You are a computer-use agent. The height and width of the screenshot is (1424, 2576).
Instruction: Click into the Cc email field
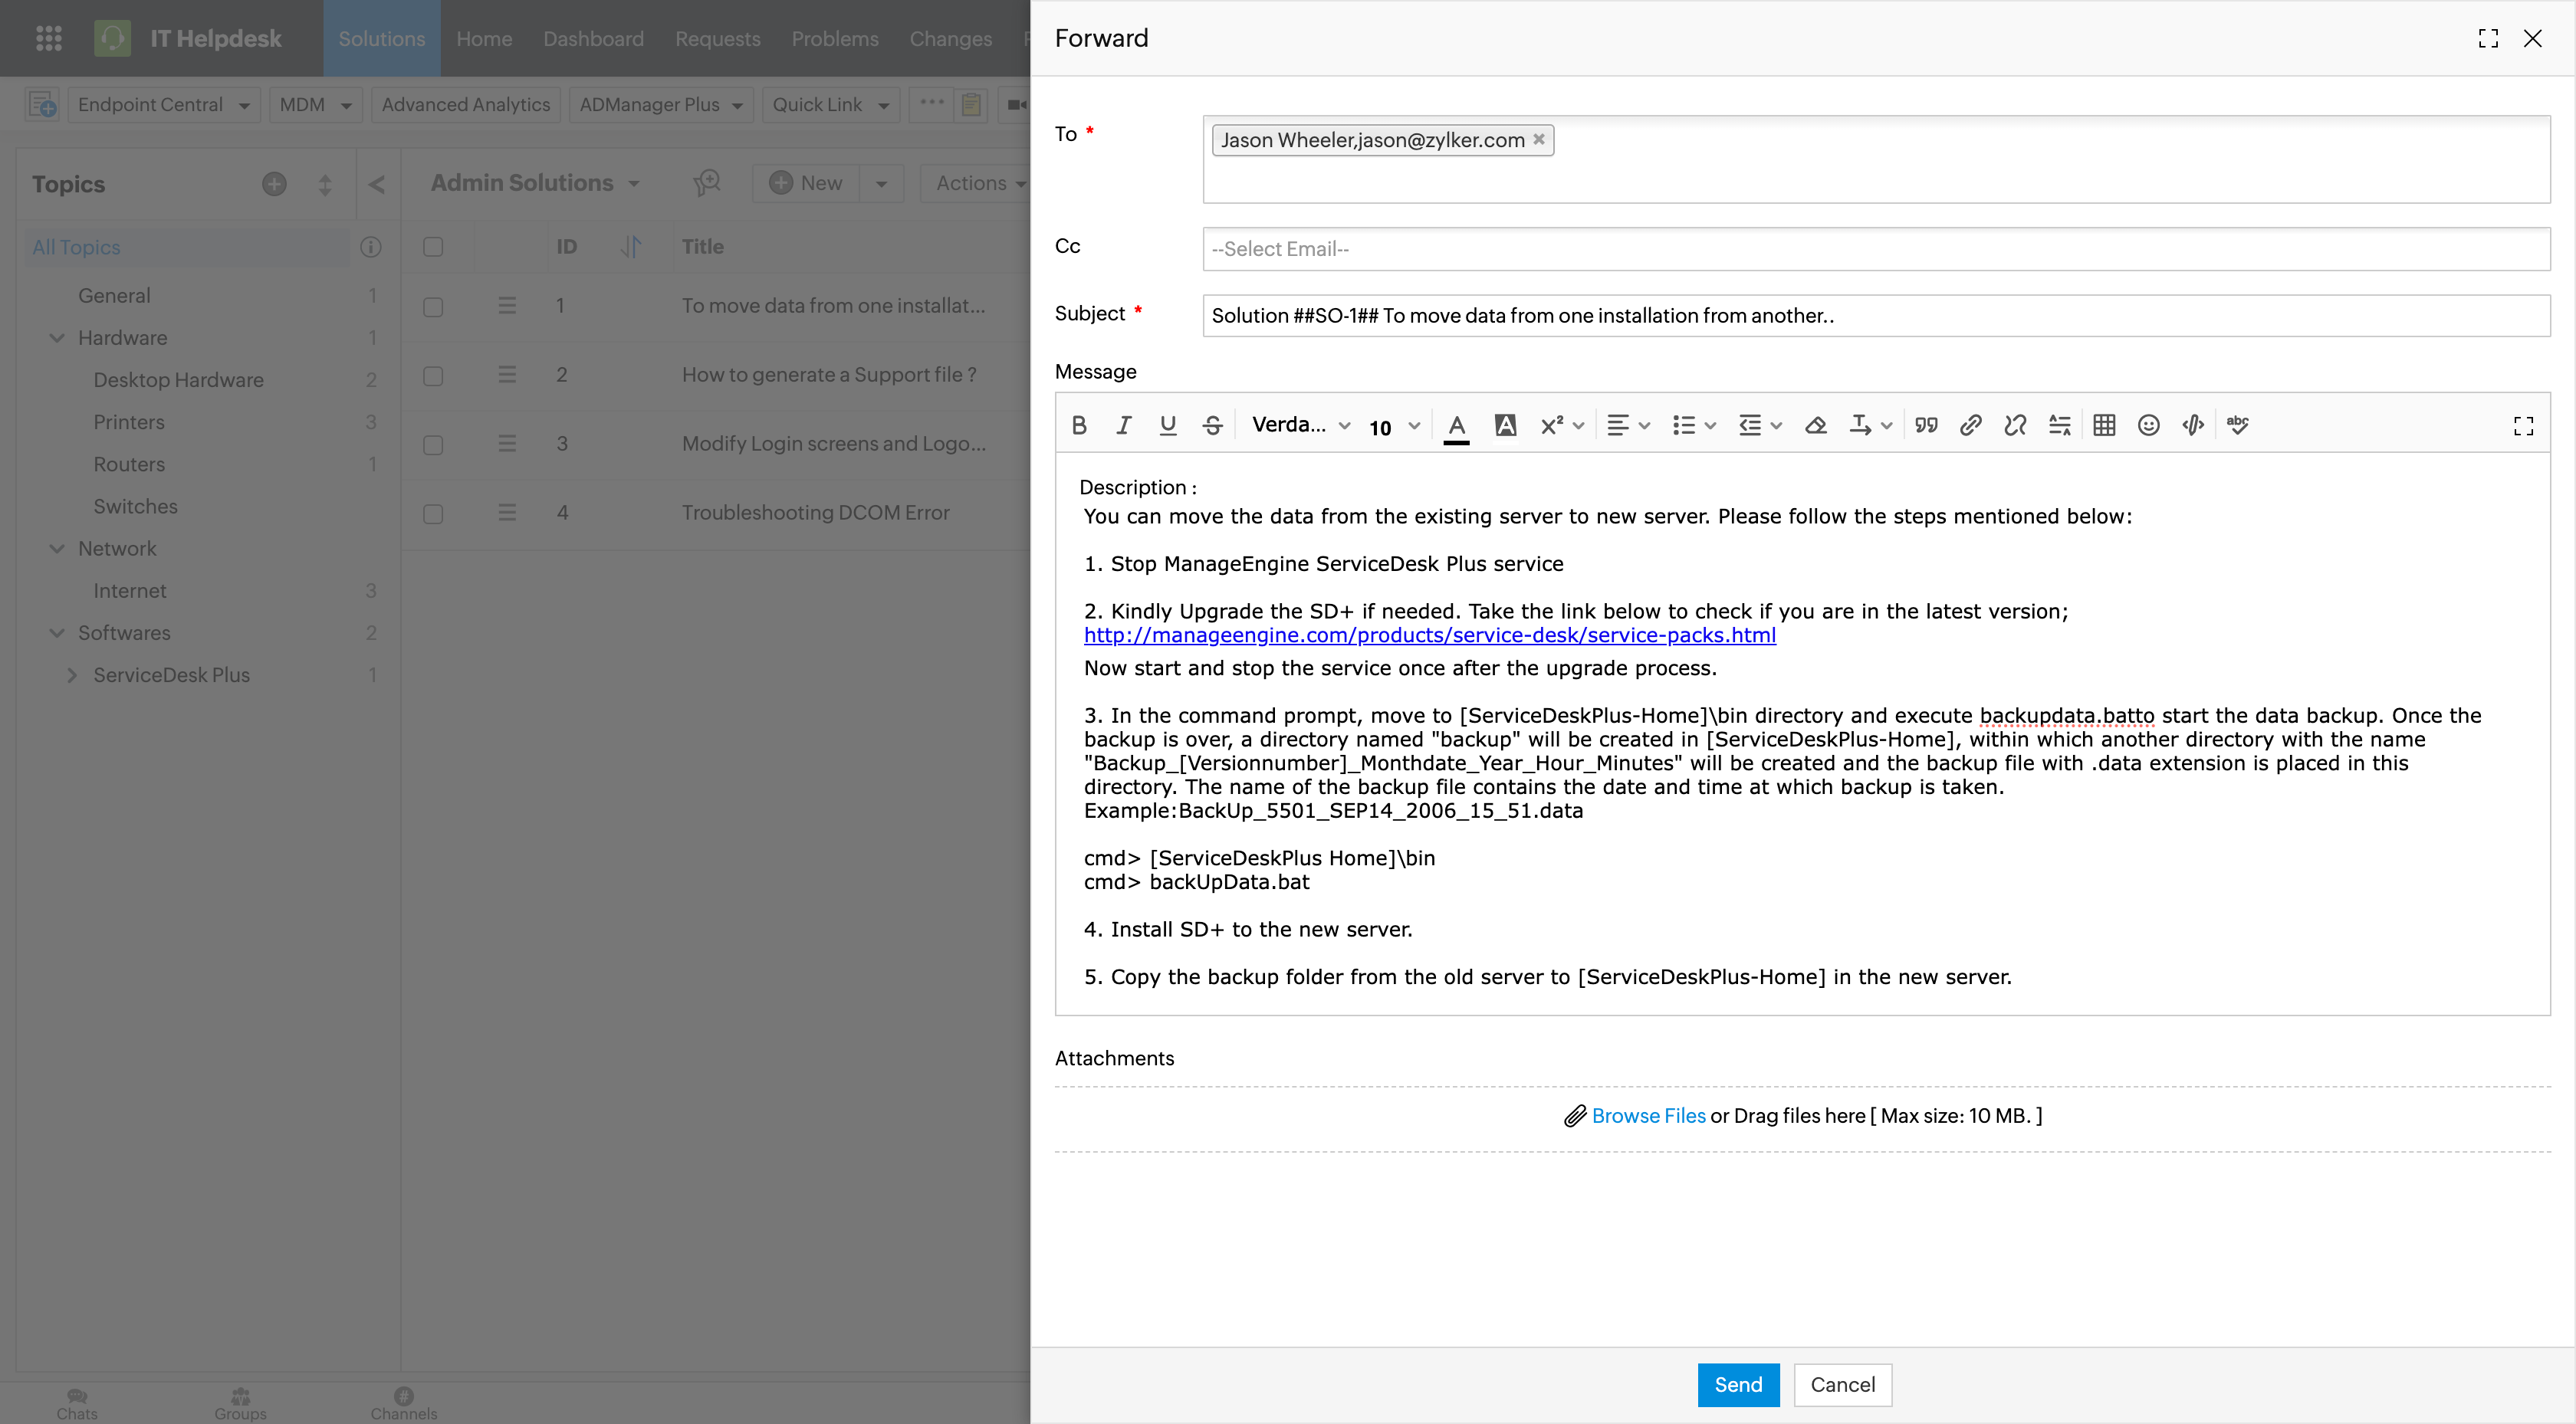pos(1875,249)
